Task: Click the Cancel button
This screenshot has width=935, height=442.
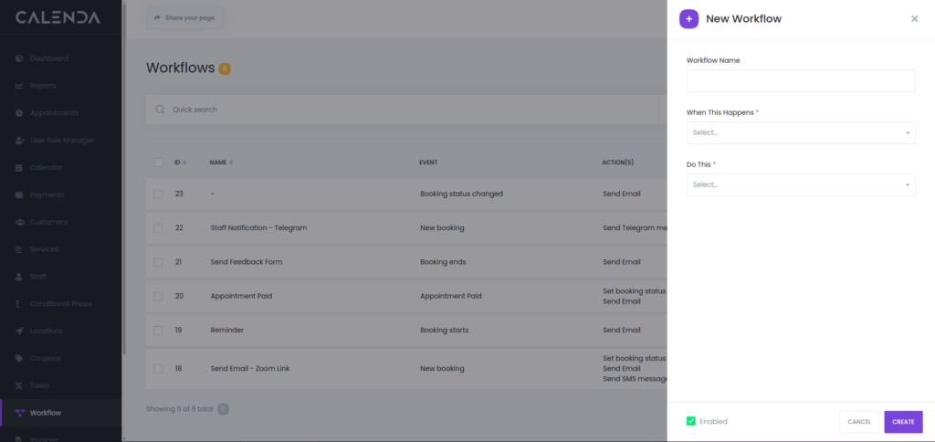Action: click(858, 422)
